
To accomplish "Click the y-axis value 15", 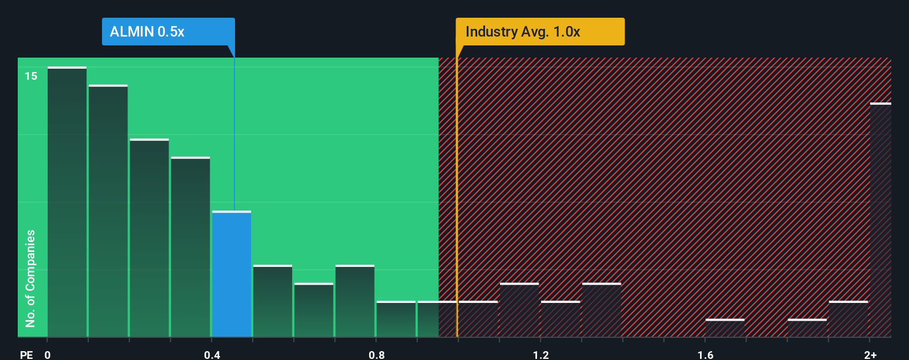I will 31,76.
